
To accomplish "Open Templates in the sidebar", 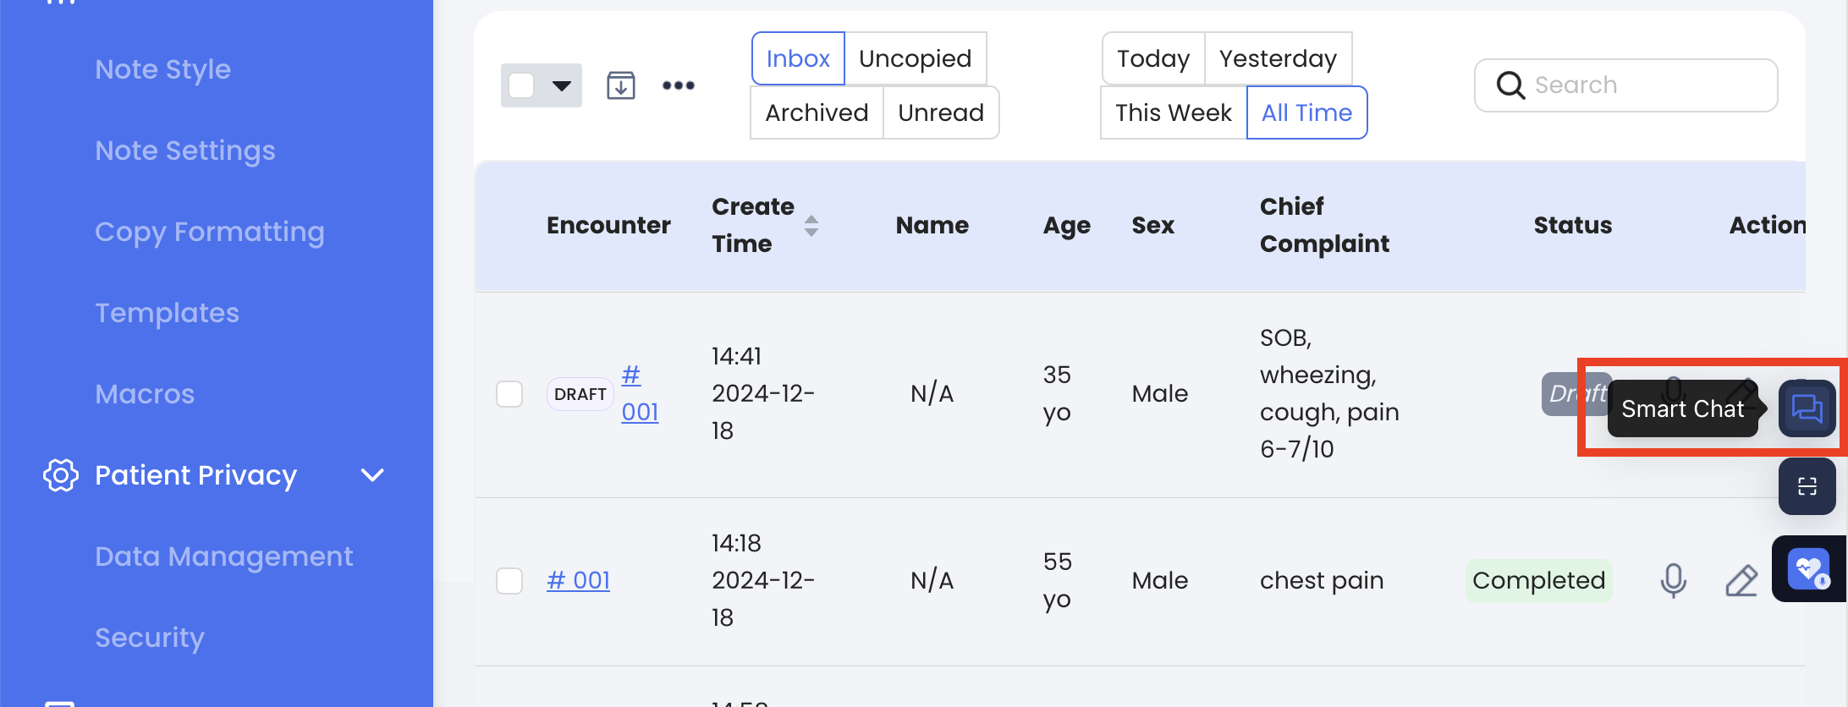I will (167, 313).
